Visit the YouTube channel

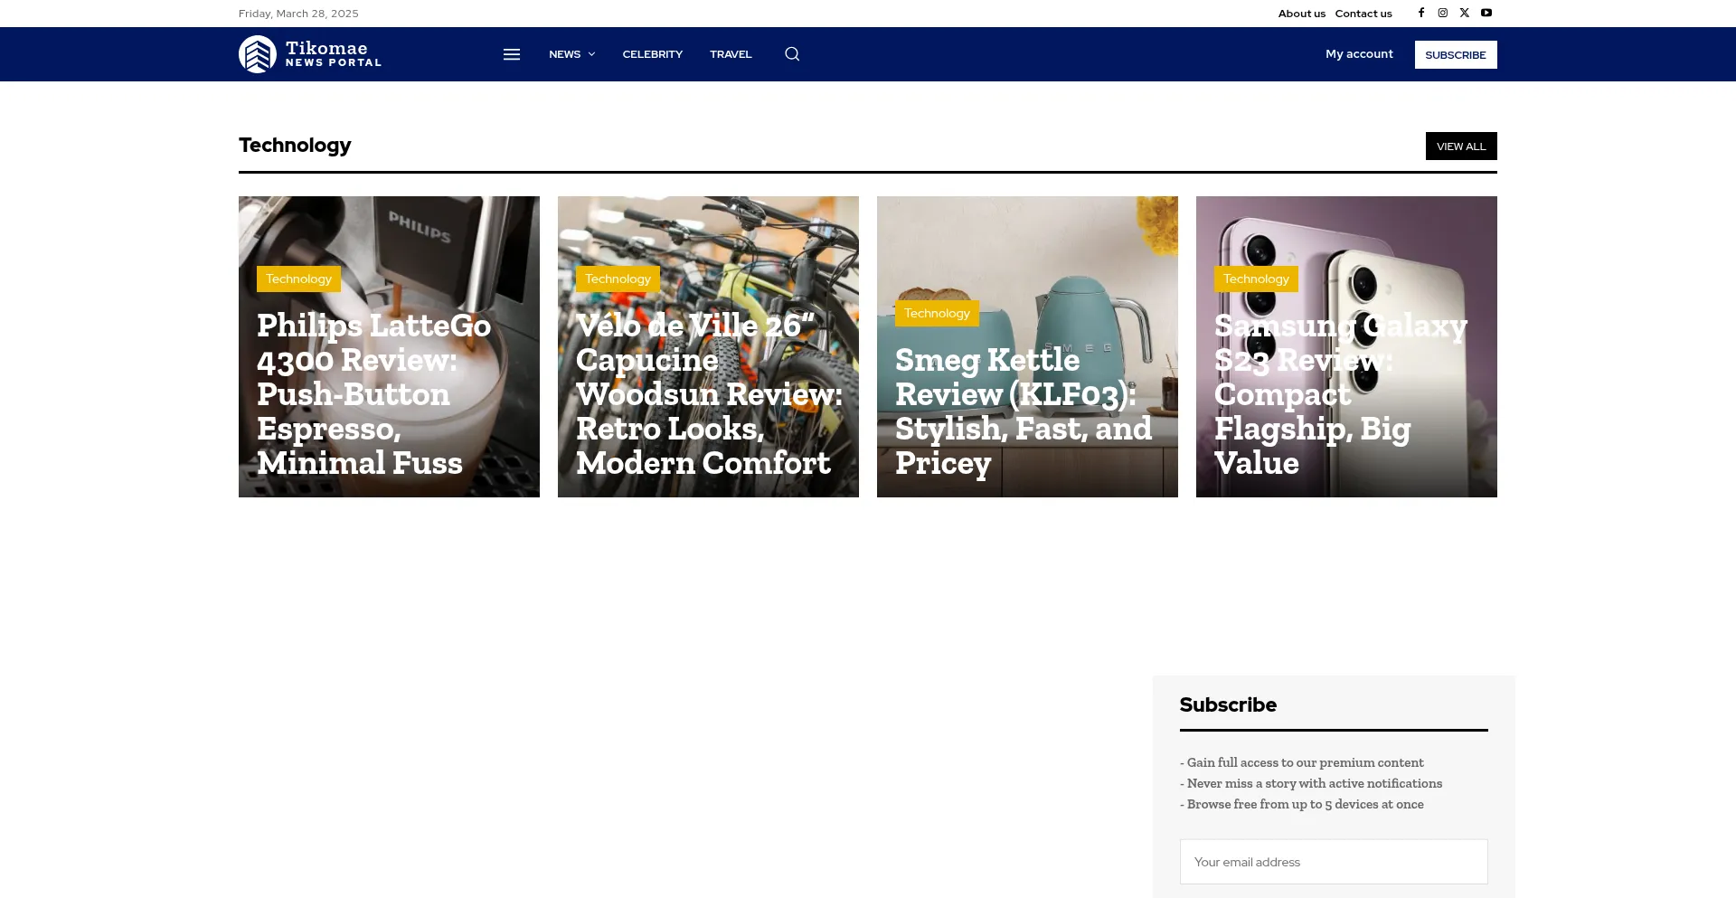(1486, 13)
